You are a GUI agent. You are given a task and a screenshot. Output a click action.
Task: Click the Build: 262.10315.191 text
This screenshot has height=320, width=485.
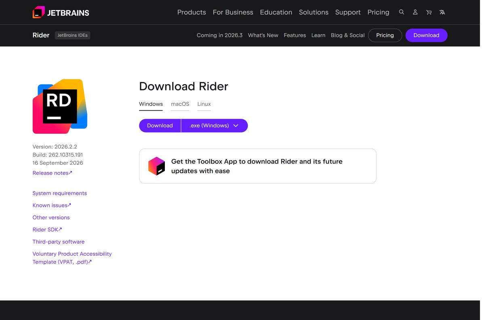(58, 155)
